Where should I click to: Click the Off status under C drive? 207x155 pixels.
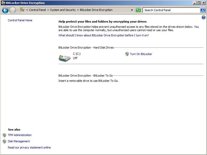(x=75, y=58)
